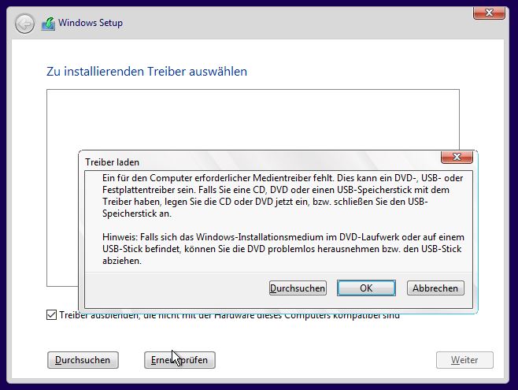518x390 pixels.
Task: Click heading 'Zu installierenden Treiber auswählen'
Action: 147,72
